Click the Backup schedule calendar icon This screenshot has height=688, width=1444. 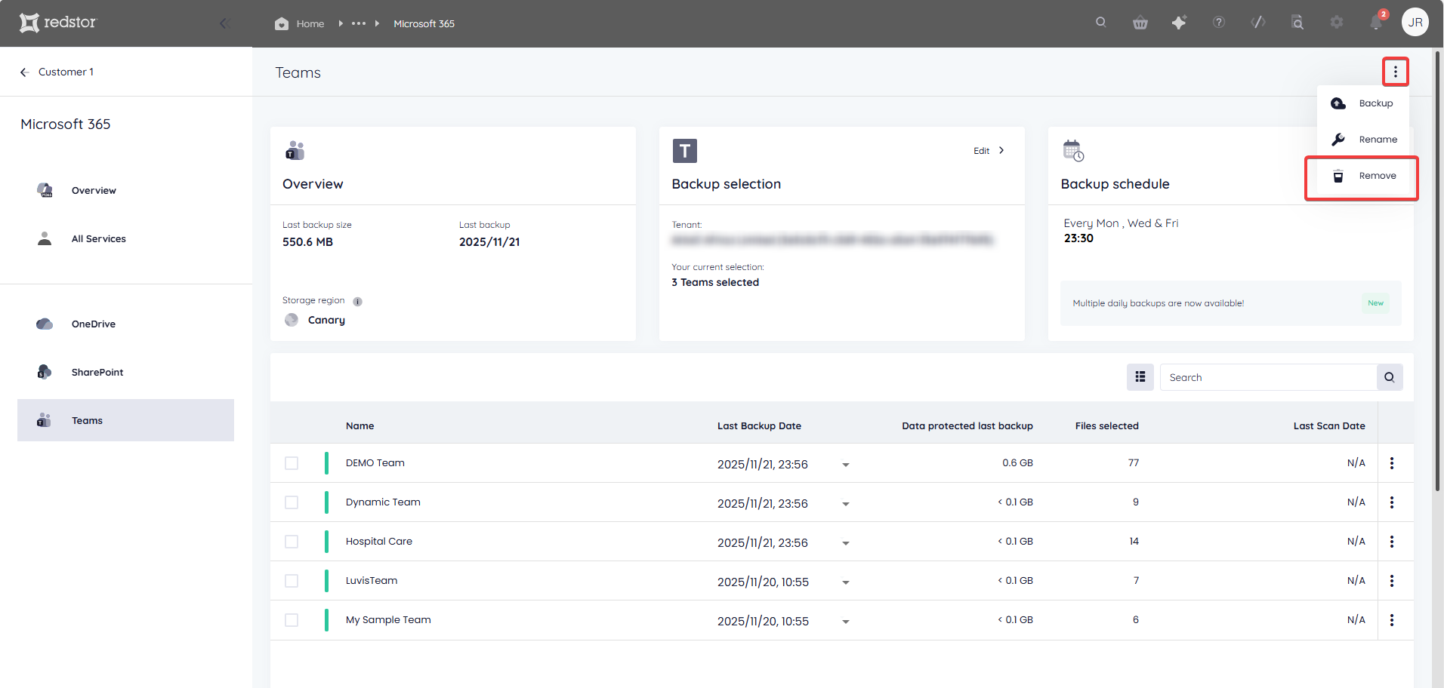tap(1073, 151)
